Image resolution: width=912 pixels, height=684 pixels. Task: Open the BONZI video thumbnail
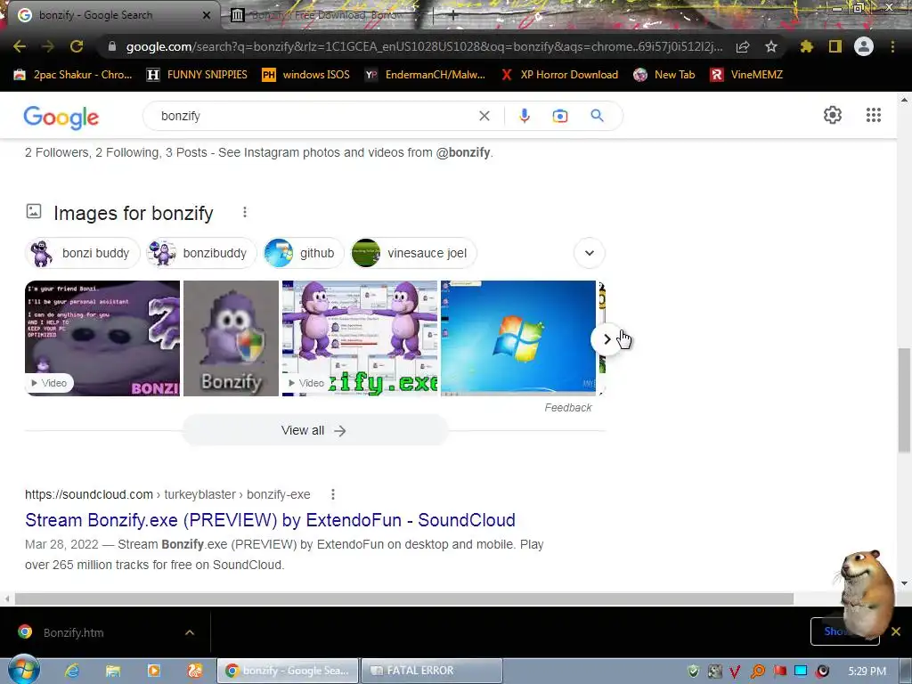click(x=102, y=338)
